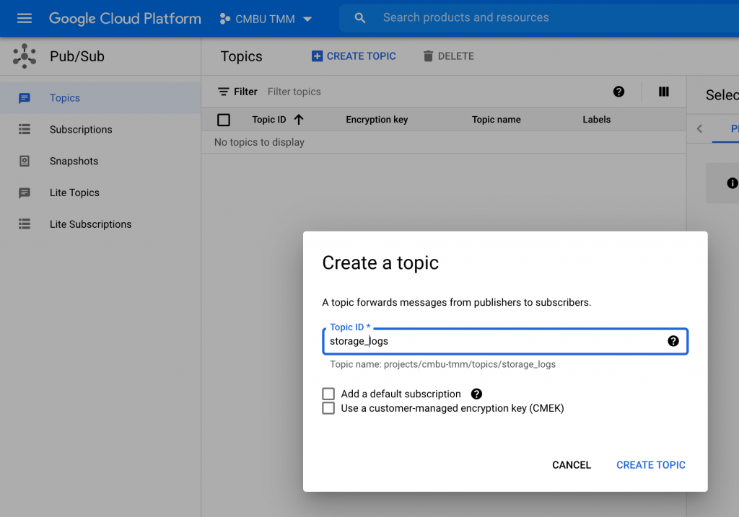This screenshot has width=739, height=517.
Task: Collapse the right panel with chevron arrow
Action: click(699, 129)
